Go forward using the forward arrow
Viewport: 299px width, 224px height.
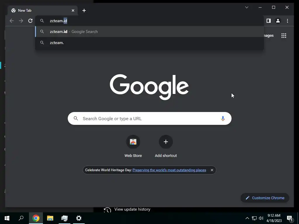coord(21,21)
